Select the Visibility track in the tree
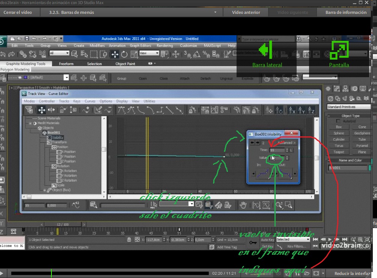The image size is (377, 278). tap(58, 138)
